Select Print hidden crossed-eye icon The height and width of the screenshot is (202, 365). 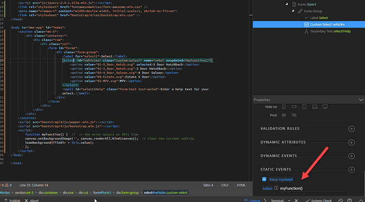click(x=294, y=115)
